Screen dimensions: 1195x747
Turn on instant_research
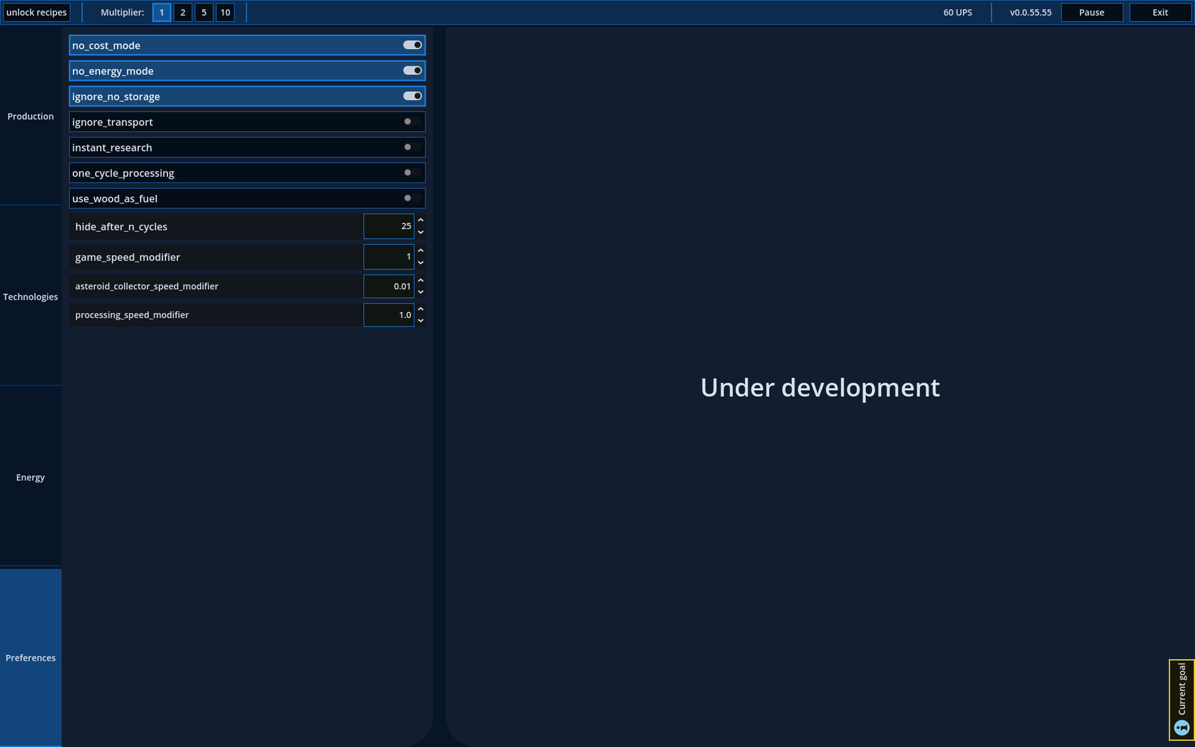click(408, 147)
